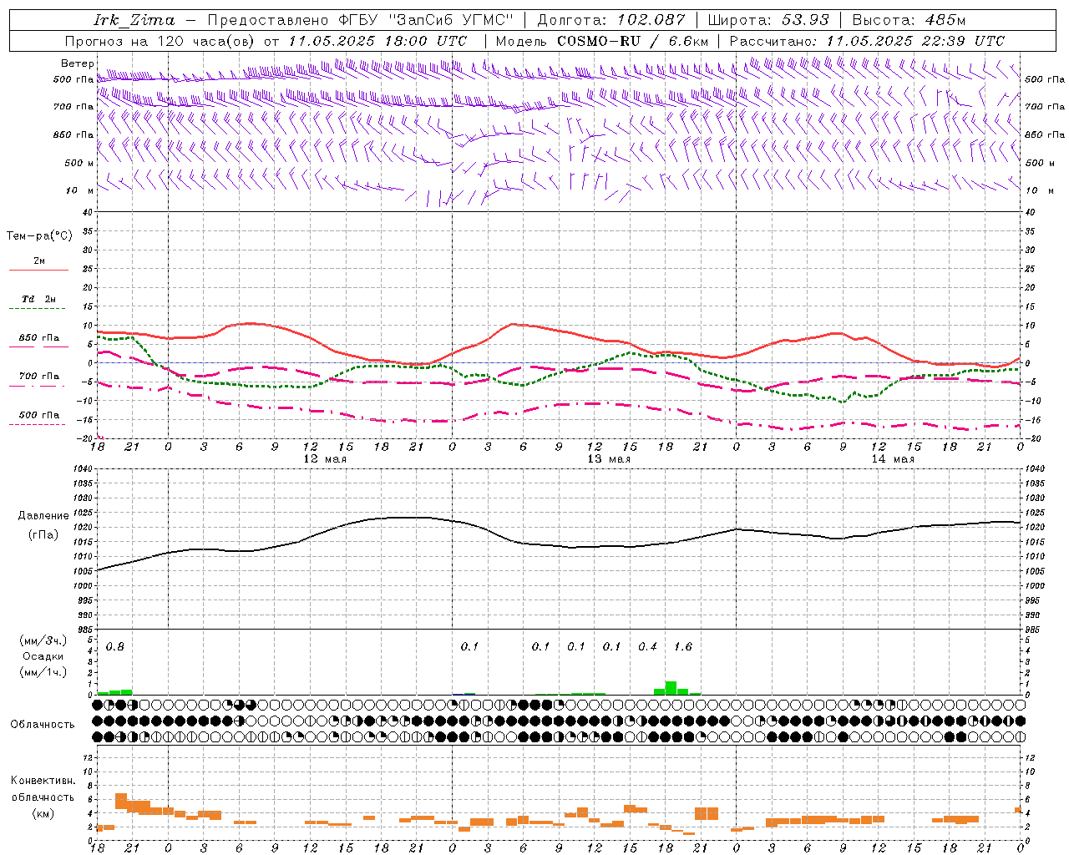
Task: Click the Долгота: 102.087 value
Action: (x=611, y=20)
